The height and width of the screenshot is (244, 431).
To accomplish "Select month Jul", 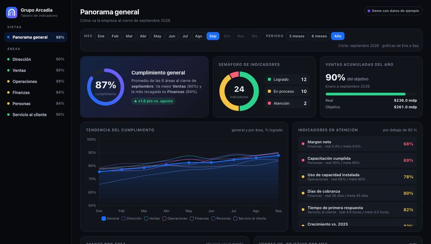I will (185, 36).
